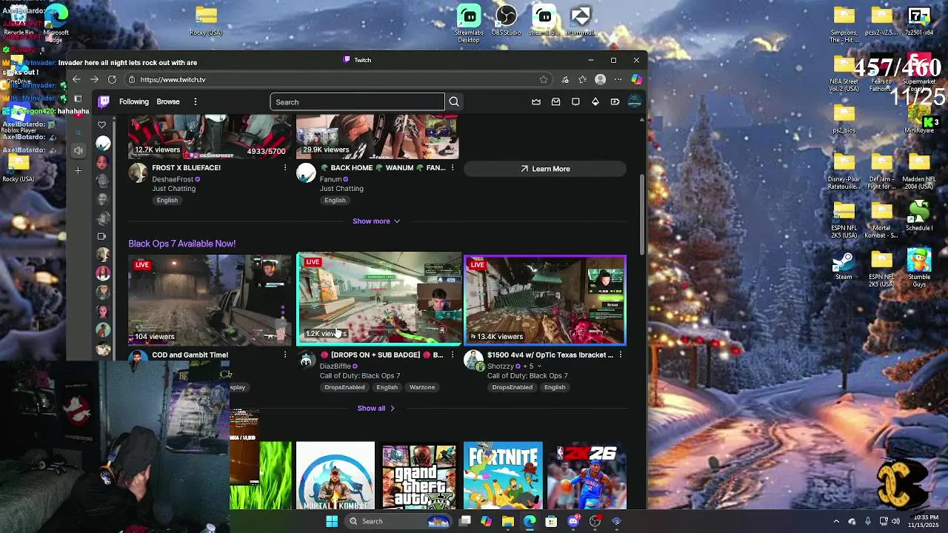Click the Learn More button
Image resolution: width=948 pixels, height=533 pixels.
(545, 169)
